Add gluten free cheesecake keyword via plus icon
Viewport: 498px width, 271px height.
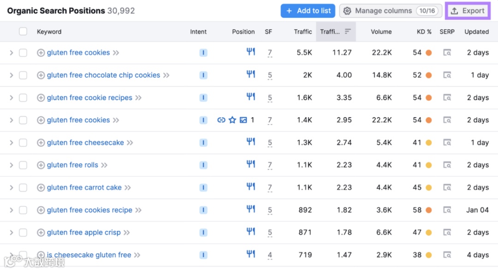[x=41, y=143]
